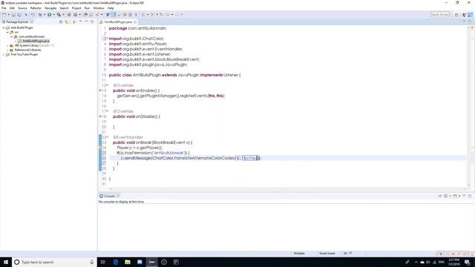The height and width of the screenshot is (267, 475).
Task: Open dropdown arrow beside New icon
Action: pos(9,15)
